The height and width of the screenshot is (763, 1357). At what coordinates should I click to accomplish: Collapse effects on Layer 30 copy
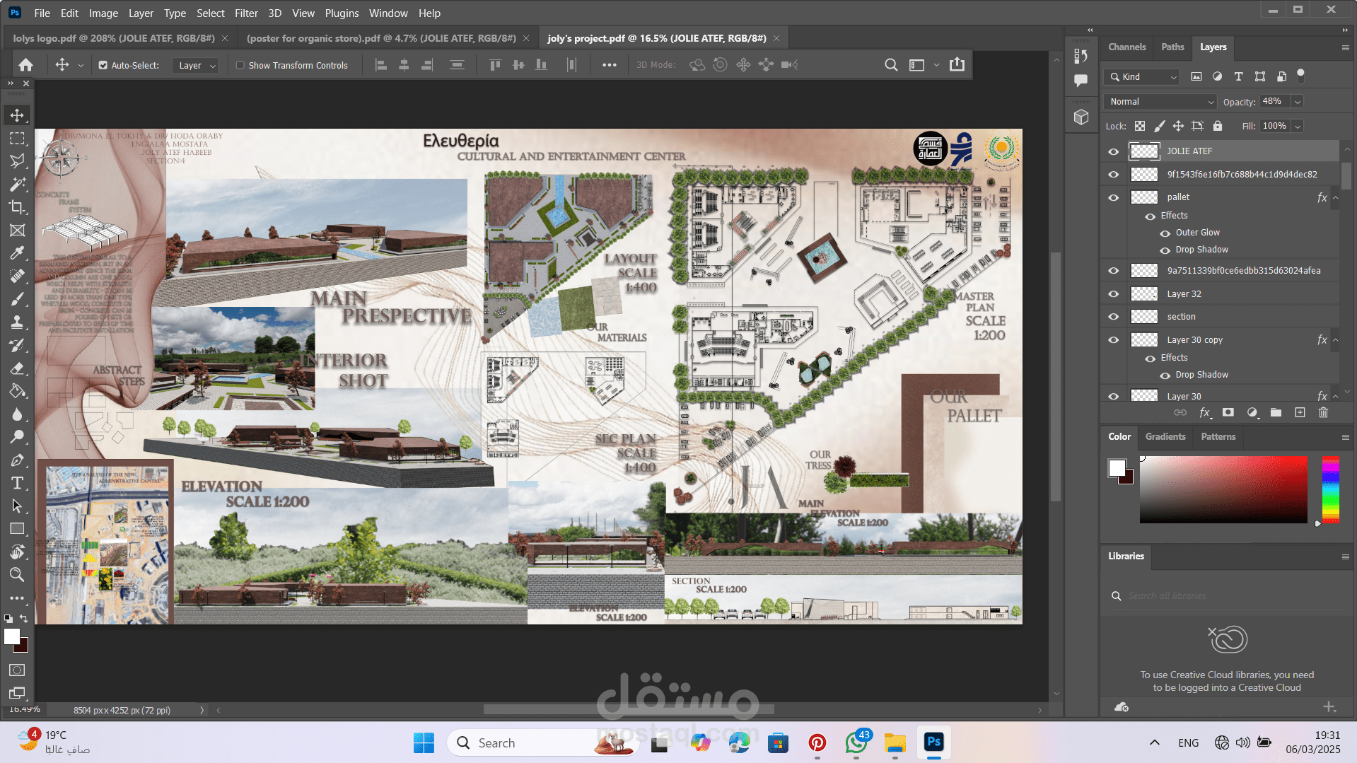coord(1335,339)
